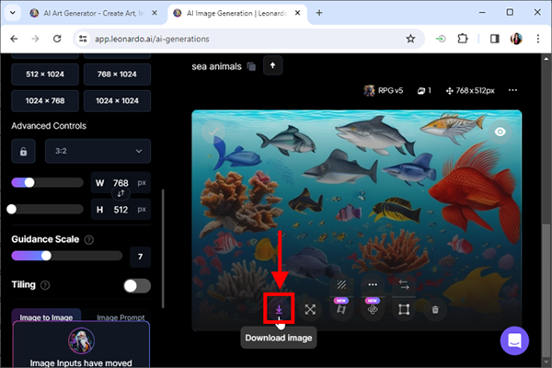Copy the 'sea animals' prompt

pyautogui.click(x=251, y=66)
